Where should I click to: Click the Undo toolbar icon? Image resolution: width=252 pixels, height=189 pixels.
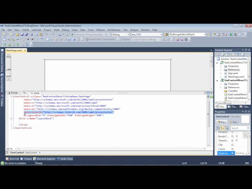(46, 34)
